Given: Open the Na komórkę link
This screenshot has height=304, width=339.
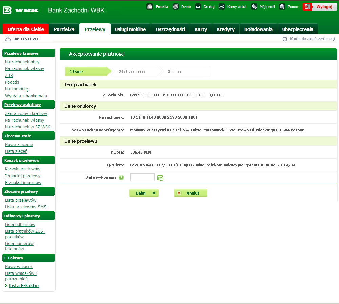Looking at the screenshot, I should click(17, 89).
